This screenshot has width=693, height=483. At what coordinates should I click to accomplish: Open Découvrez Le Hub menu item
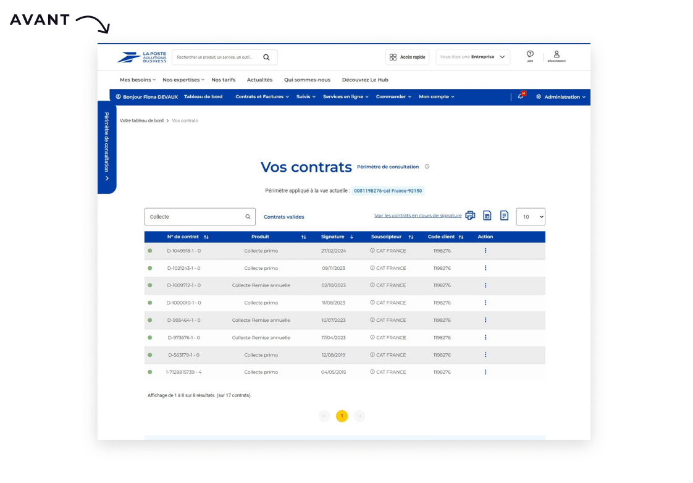click(365, 80)
